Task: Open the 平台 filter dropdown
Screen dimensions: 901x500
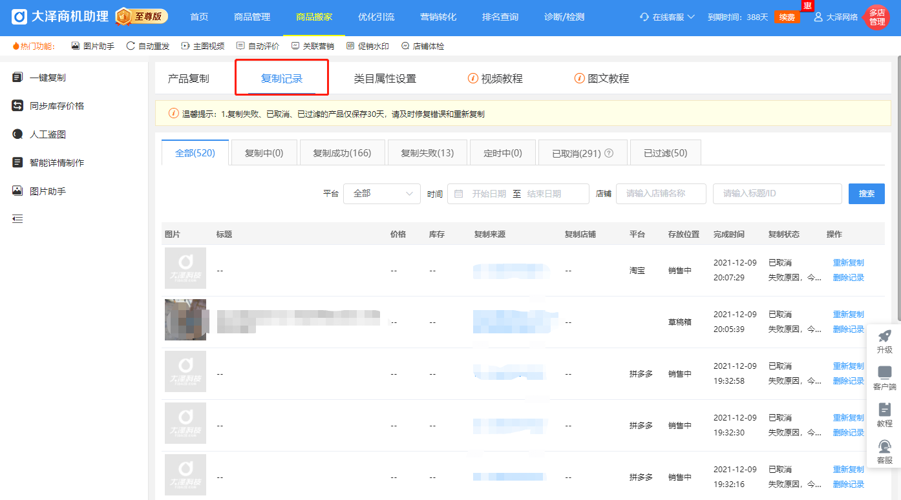Action: pos(381,193)
